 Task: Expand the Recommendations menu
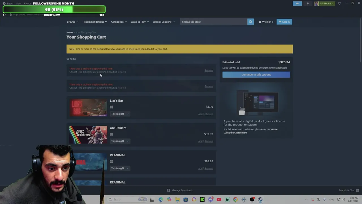[95, 22]
